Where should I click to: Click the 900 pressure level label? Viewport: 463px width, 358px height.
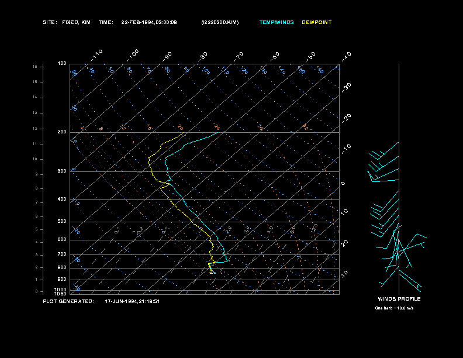click(x=62, y=279)
